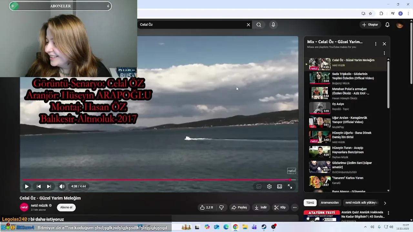The height and width of the screenshot is (232, 413).
Task: Click the İndir download button
Action: click(x=261, y=208)
